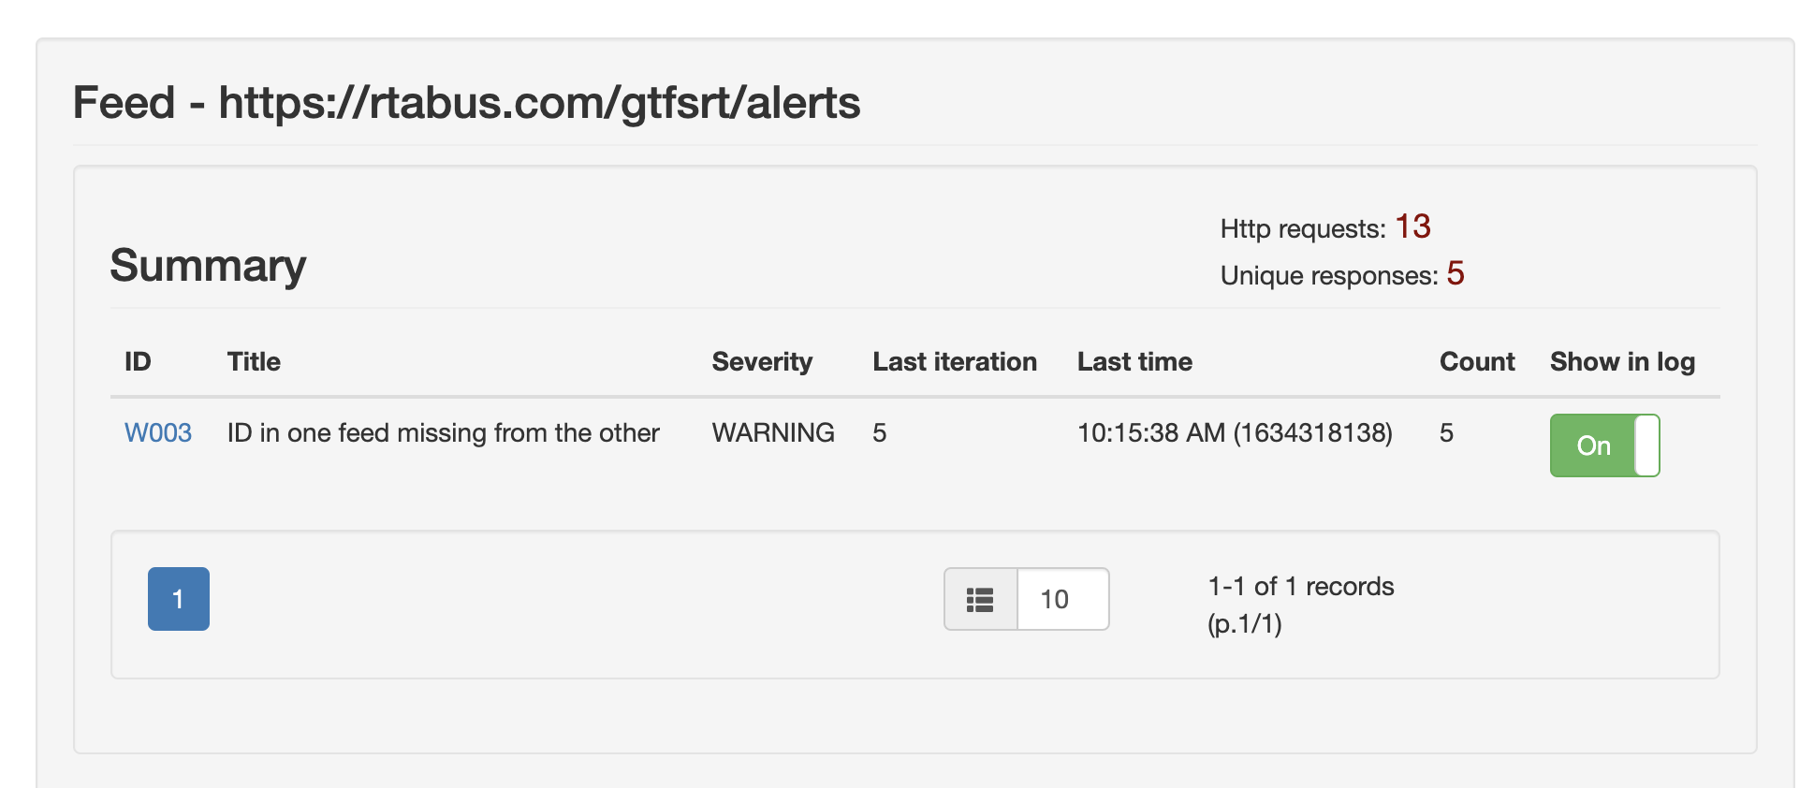Viewport: 1814px width, 788px height.
Task: Click the feed URL heading rtabus.com/gtfsrt/alerts
Action: (x=468, y=103)
